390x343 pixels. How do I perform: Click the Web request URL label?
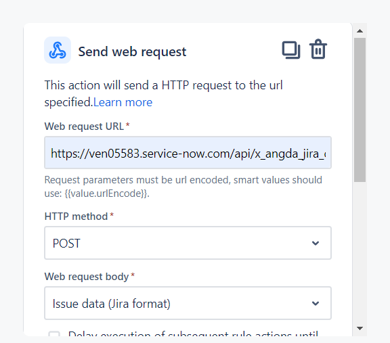point(84,127)
